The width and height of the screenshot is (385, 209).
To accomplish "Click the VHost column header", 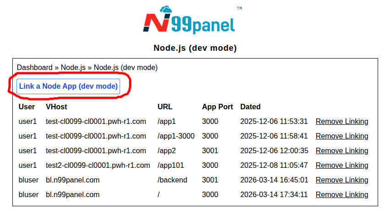I will pyautogui.click(x=56, y=107).
